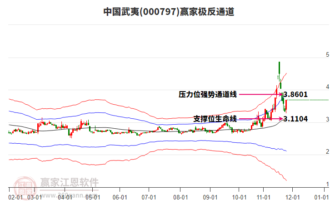Select the 支撑位生命线 label
The image size is (330, 204).
(x=215, y=119)
